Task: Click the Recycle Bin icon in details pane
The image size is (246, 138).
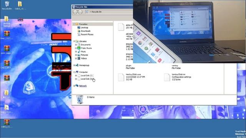Action: tap(80, 99)
